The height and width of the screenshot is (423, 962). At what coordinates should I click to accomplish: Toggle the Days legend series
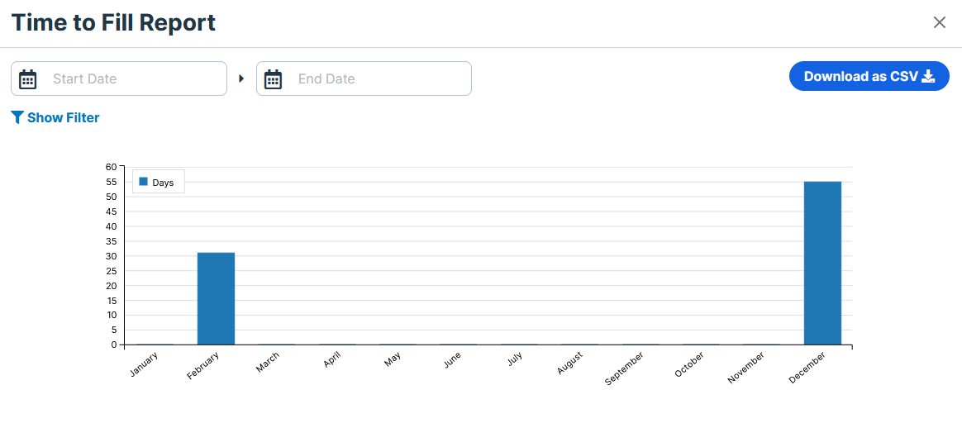pyautogui.click(x=157, y=182)
